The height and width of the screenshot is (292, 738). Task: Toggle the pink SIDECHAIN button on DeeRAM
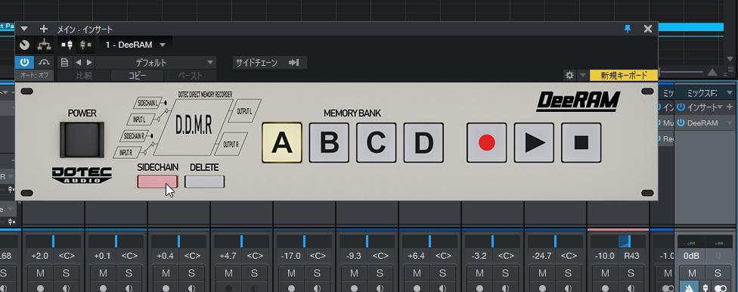(x=158, y=182)
